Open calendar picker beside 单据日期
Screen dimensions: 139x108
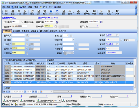(57, 22)
